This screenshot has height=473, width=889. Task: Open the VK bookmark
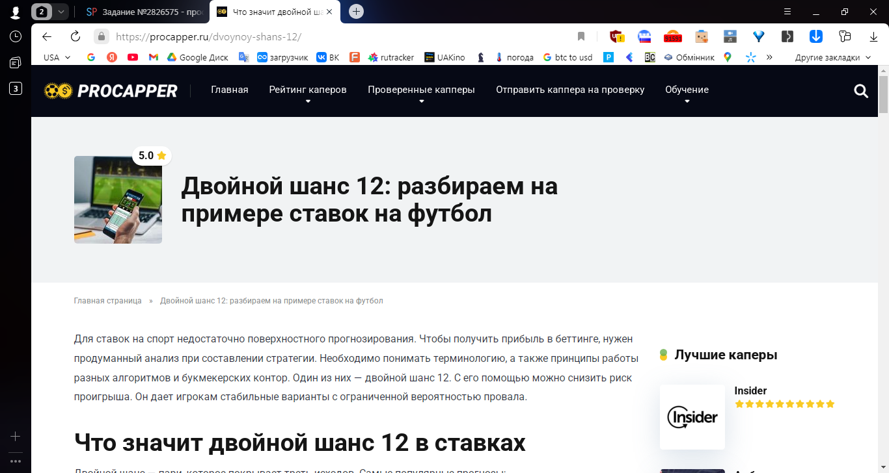(x=328, y=57)
